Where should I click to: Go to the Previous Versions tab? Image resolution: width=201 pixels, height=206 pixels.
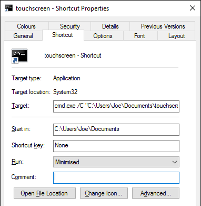pyautogui.click(x=163, y=26)
